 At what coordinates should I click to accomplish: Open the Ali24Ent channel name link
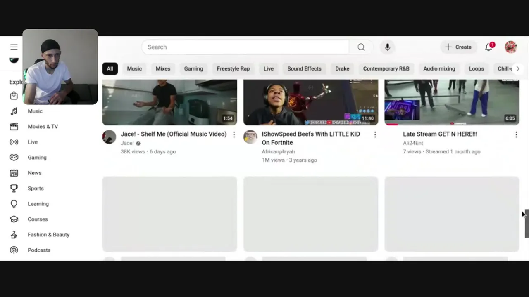point(413,143)
